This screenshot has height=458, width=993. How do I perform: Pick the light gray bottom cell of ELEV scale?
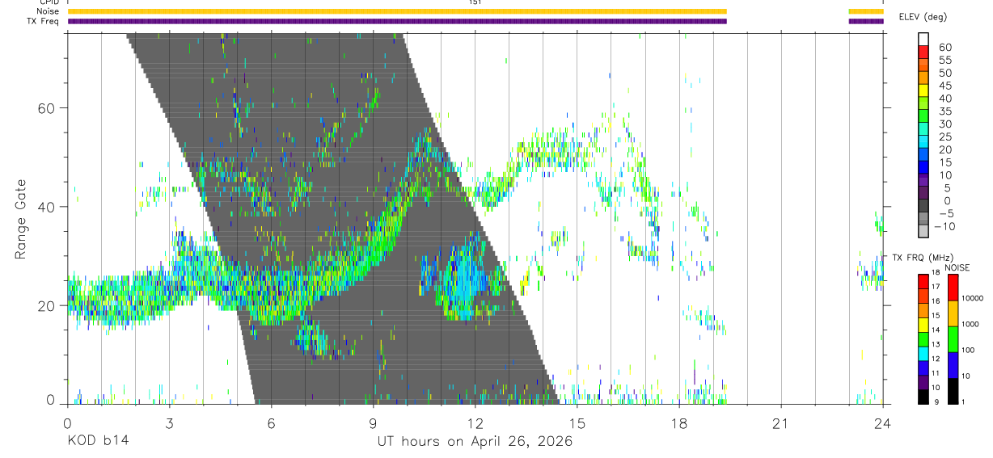(923, 232)
